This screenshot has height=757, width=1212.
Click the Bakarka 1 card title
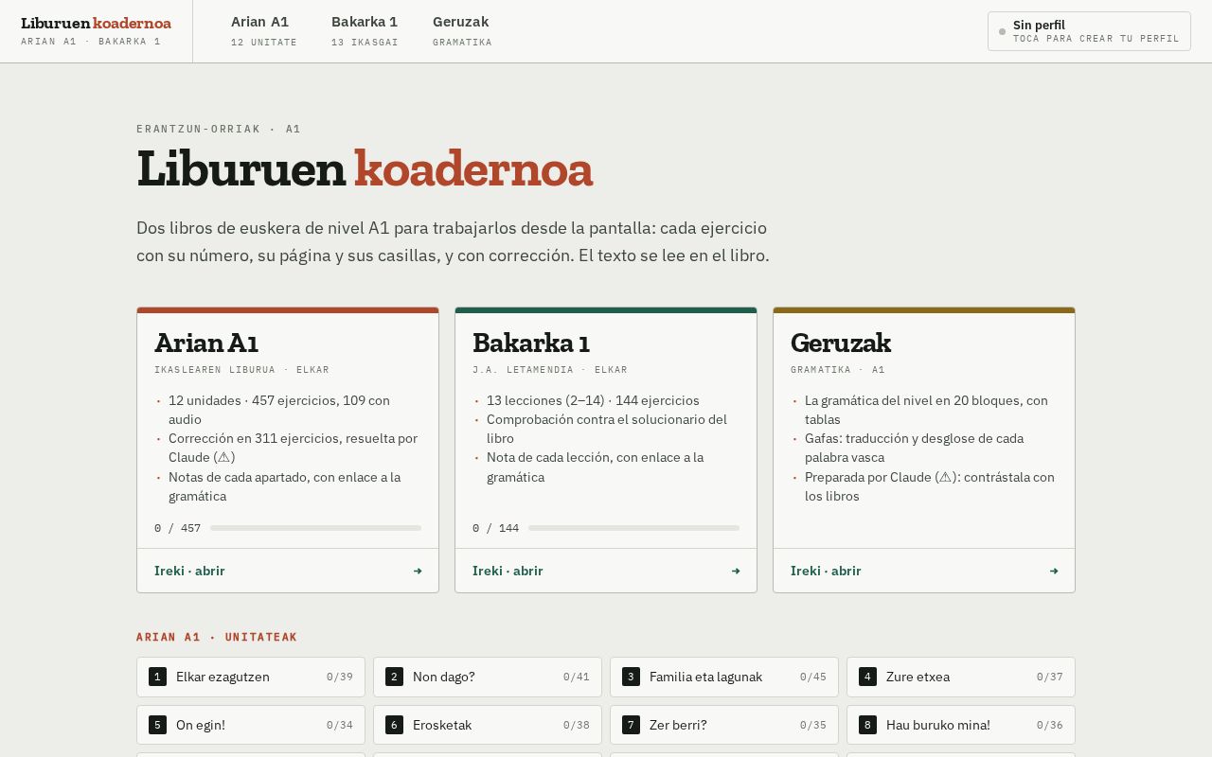click(531, 343)
